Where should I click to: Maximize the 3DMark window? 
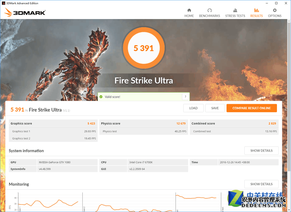coord(276,3)
